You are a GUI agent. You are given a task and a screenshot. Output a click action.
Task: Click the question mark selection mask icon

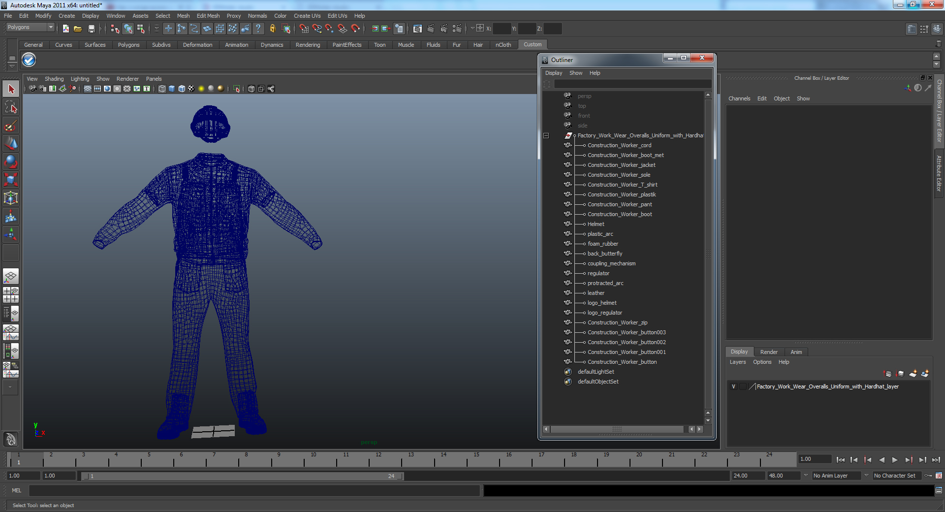(x=258, y=29)
